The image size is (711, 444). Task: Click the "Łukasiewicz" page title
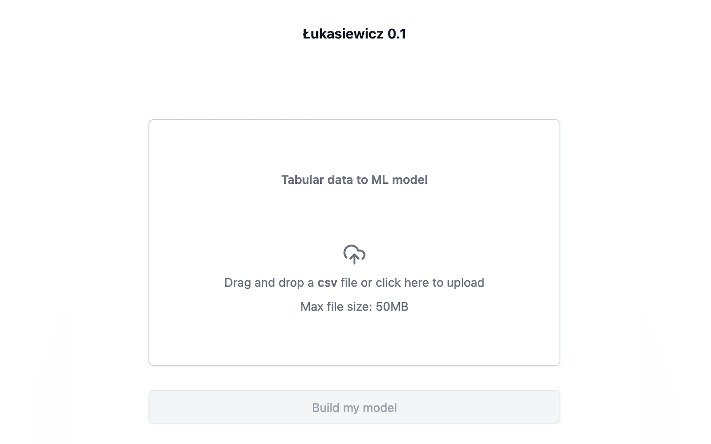tap(343, 34)
